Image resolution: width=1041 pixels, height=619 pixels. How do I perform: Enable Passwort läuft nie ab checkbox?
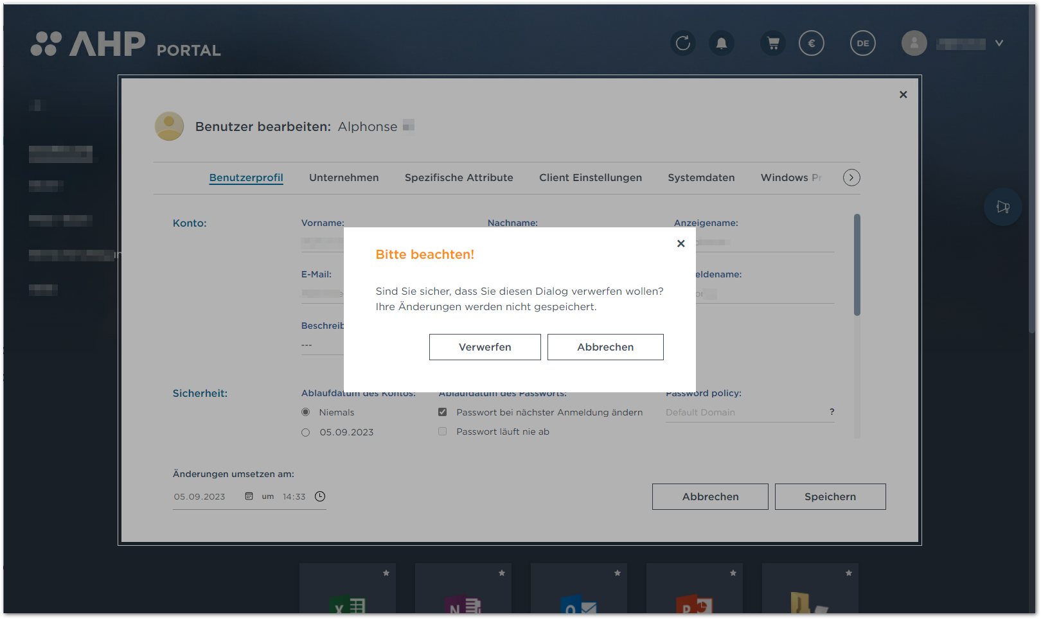coord(443,432)
